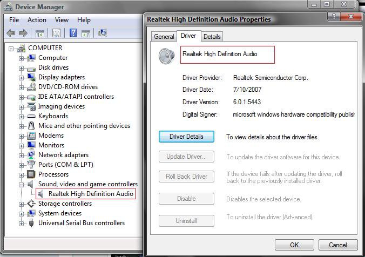The height and width of the screenshot is (257, 365).
Task: Select the Imaging devices tree entry
Action: point(62,106)
